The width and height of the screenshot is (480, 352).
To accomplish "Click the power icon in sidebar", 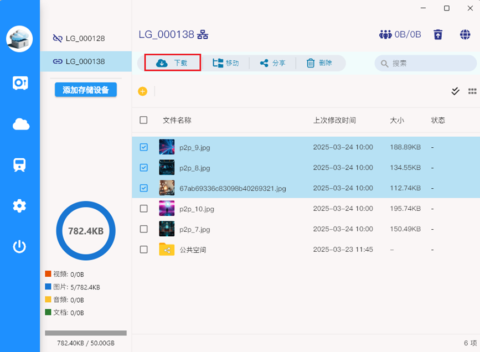I will [x=19, y=246].
